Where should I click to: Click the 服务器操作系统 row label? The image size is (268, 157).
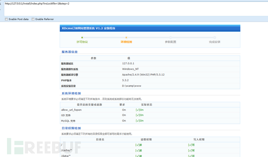(x=70, y=69)
